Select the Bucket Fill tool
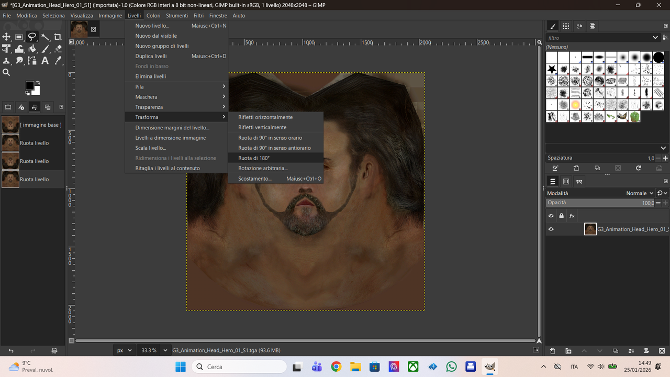The image size is (670, 377). [32, 49]
